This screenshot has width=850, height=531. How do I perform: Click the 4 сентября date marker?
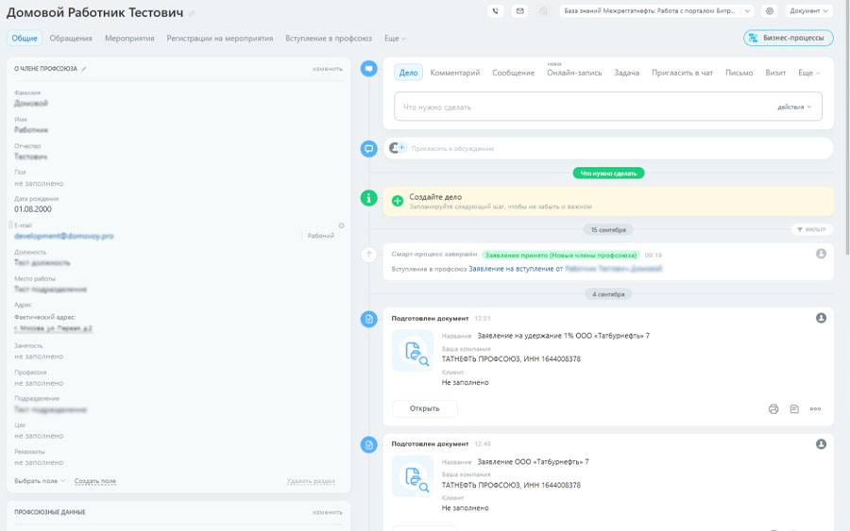point(608,294)
